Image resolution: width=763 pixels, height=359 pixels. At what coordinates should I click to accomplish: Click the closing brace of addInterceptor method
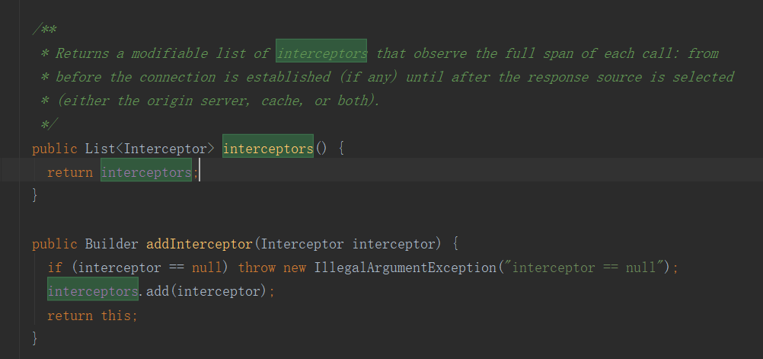coord(35,338)
